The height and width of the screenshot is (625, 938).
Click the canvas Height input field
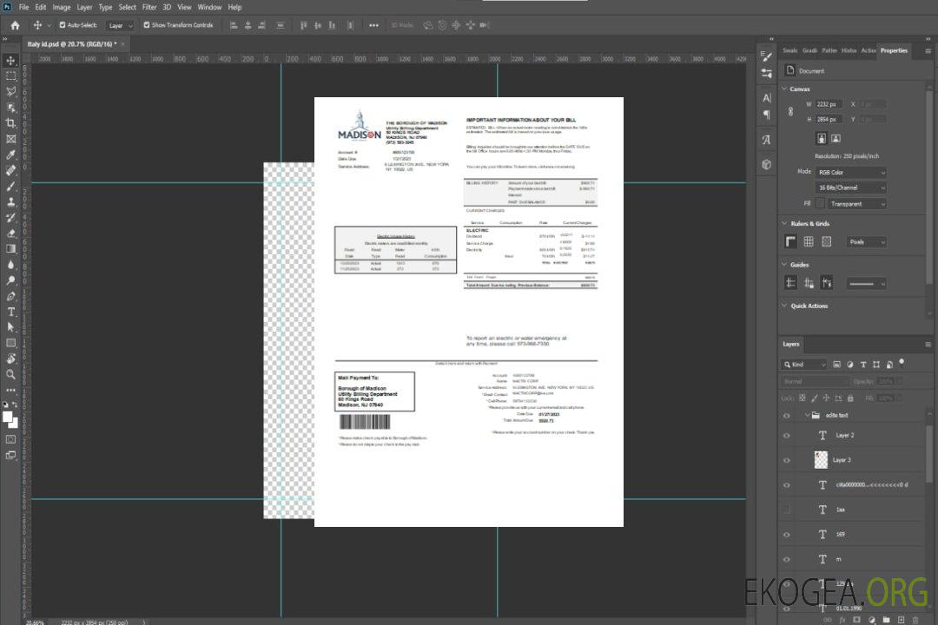click(x=829, y=119)
